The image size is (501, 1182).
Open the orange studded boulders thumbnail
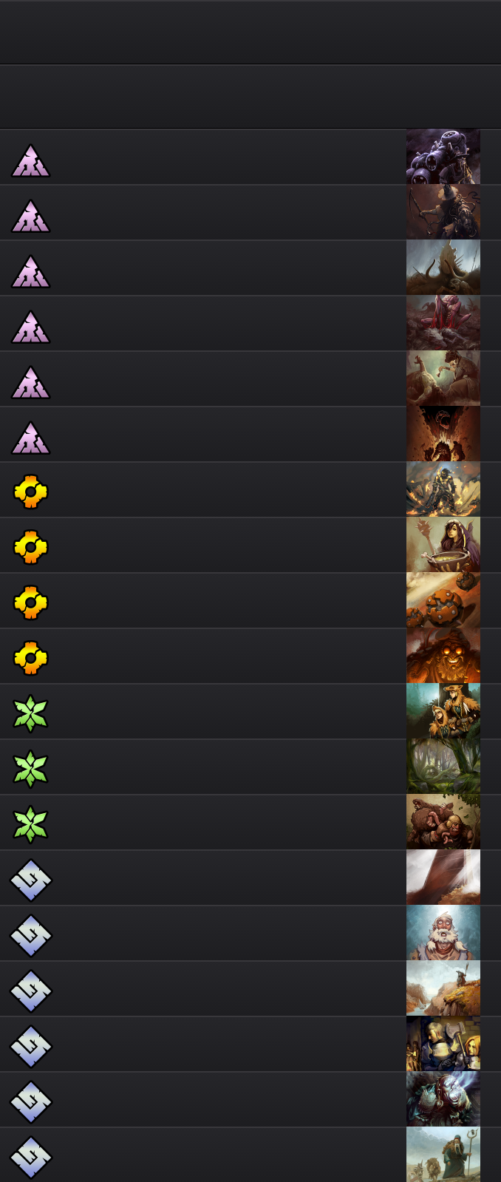pos(443,600)
